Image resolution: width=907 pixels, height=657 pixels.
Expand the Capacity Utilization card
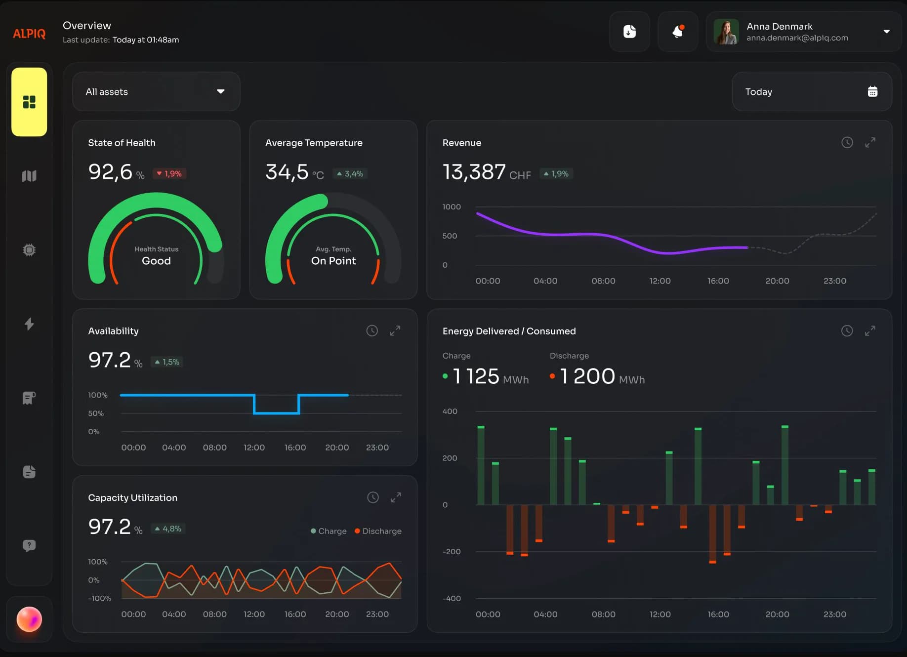(396, 497)
